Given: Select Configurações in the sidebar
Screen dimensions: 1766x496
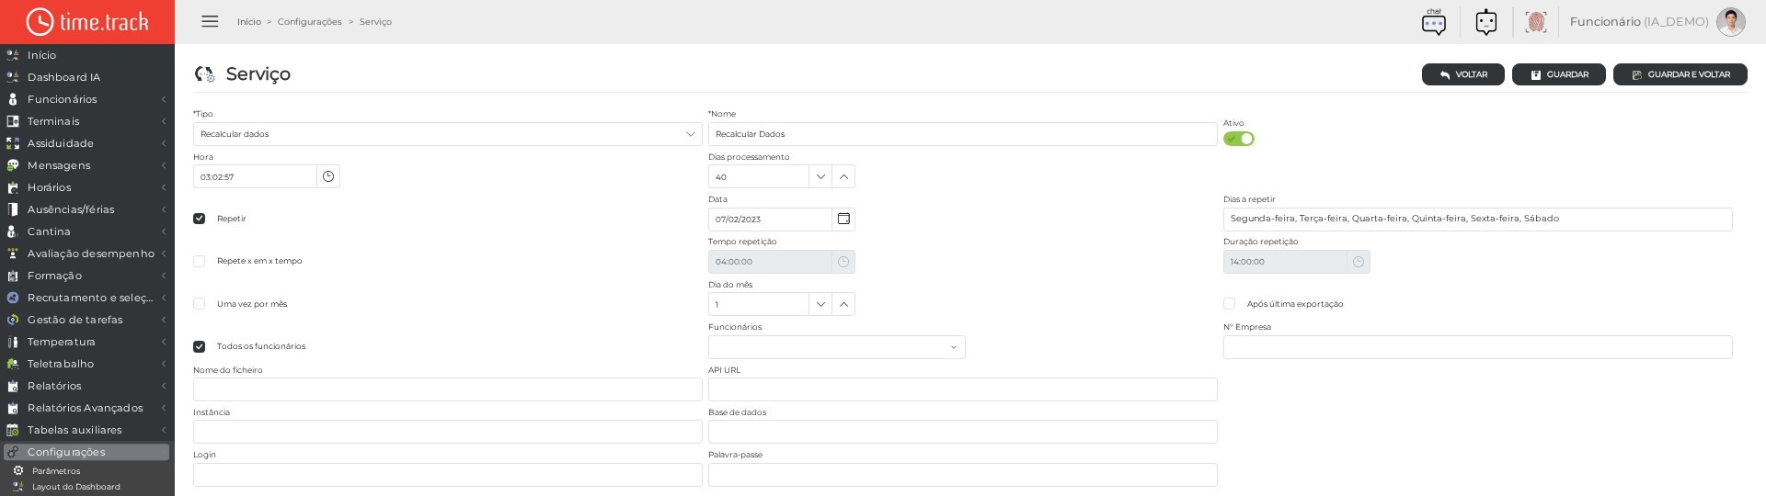Looking at the screenshot, I should click(86, 452).
